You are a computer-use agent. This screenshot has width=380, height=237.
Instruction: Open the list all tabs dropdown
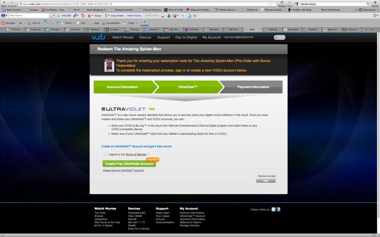tap(377, 30)
